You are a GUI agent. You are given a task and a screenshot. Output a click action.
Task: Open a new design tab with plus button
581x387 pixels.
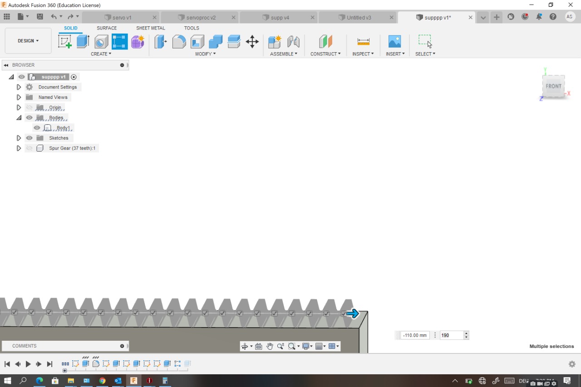[497, 17]
